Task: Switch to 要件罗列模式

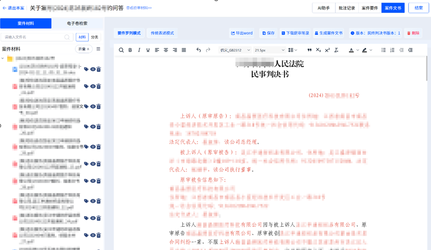Action: (129, 33)
